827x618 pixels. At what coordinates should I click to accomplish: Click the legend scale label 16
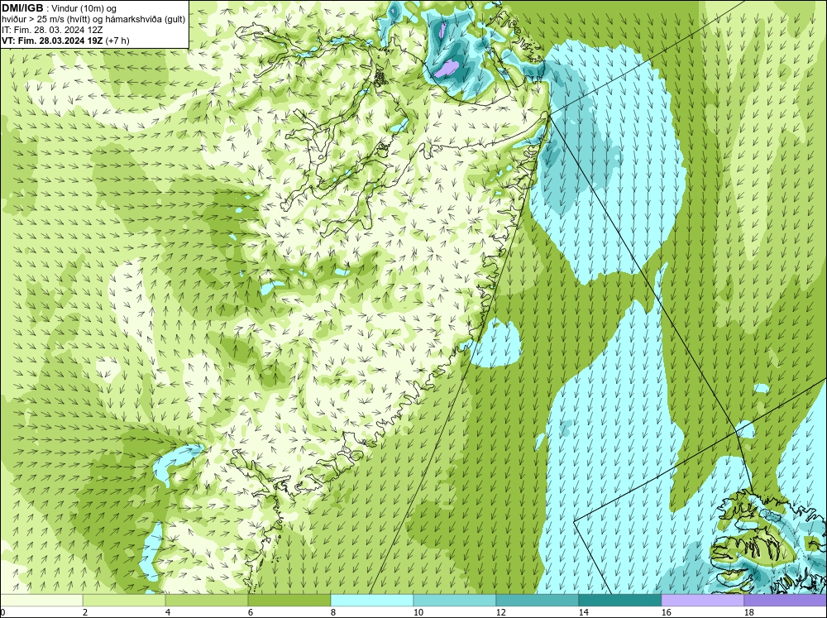666,612
